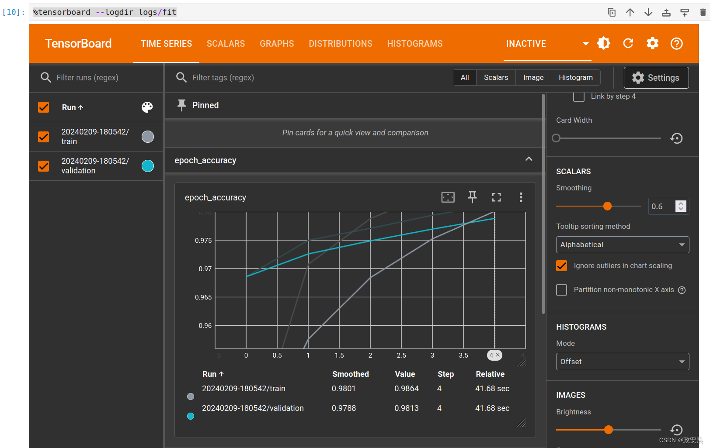Toggle all runs checkbox in header

click(44, 107)
